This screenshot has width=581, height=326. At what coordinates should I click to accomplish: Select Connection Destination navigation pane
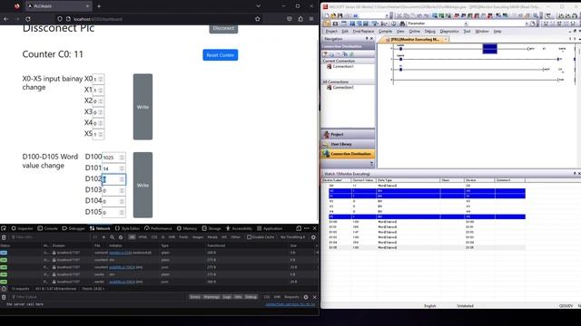(348, 154)
